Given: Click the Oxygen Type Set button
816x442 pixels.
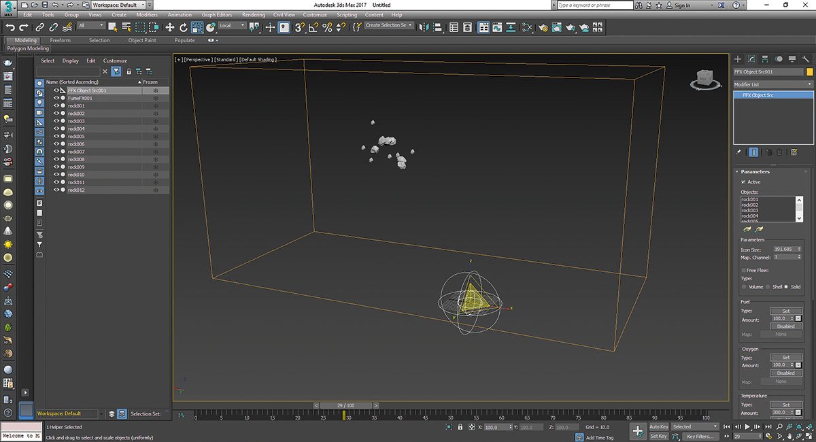Looking at the screenshot, I should pyautogui.click(x=786, y=357).
